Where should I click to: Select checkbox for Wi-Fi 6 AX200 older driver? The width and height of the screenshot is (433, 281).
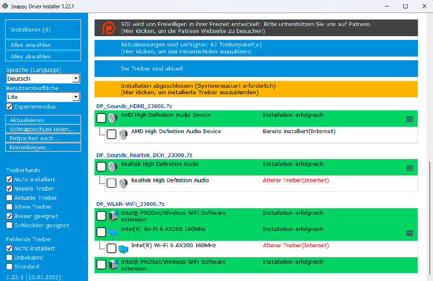tap(112, 248)
